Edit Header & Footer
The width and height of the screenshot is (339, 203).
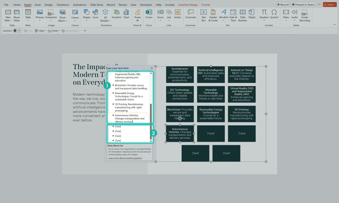213,16
